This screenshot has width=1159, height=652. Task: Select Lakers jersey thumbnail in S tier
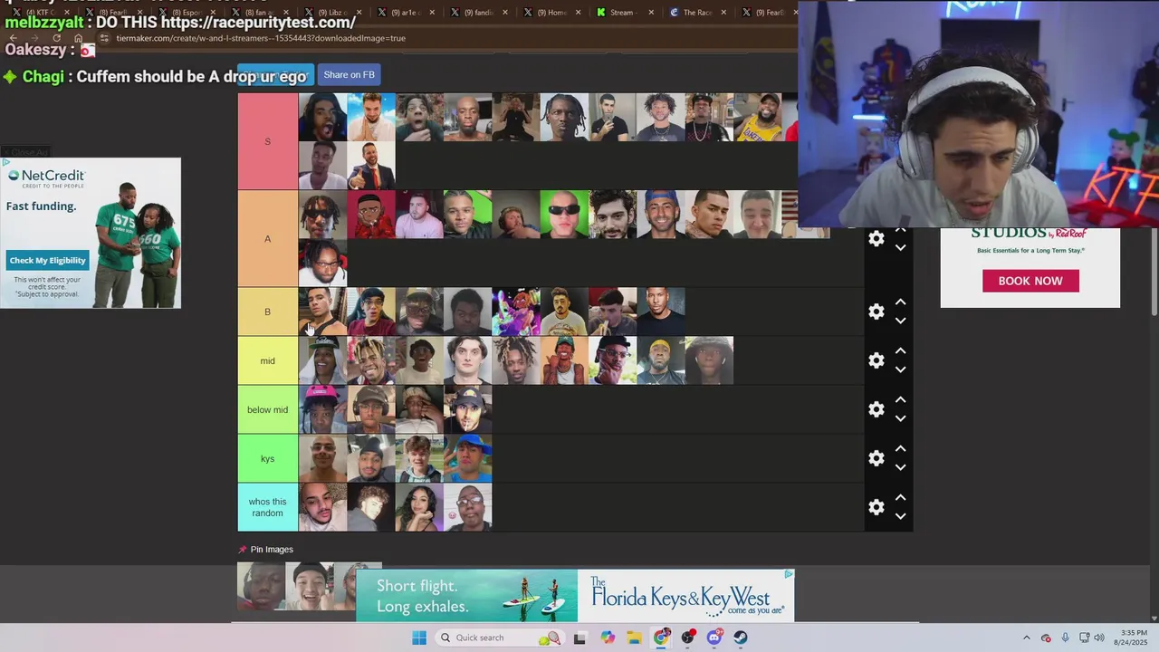(x=758, y=117)
